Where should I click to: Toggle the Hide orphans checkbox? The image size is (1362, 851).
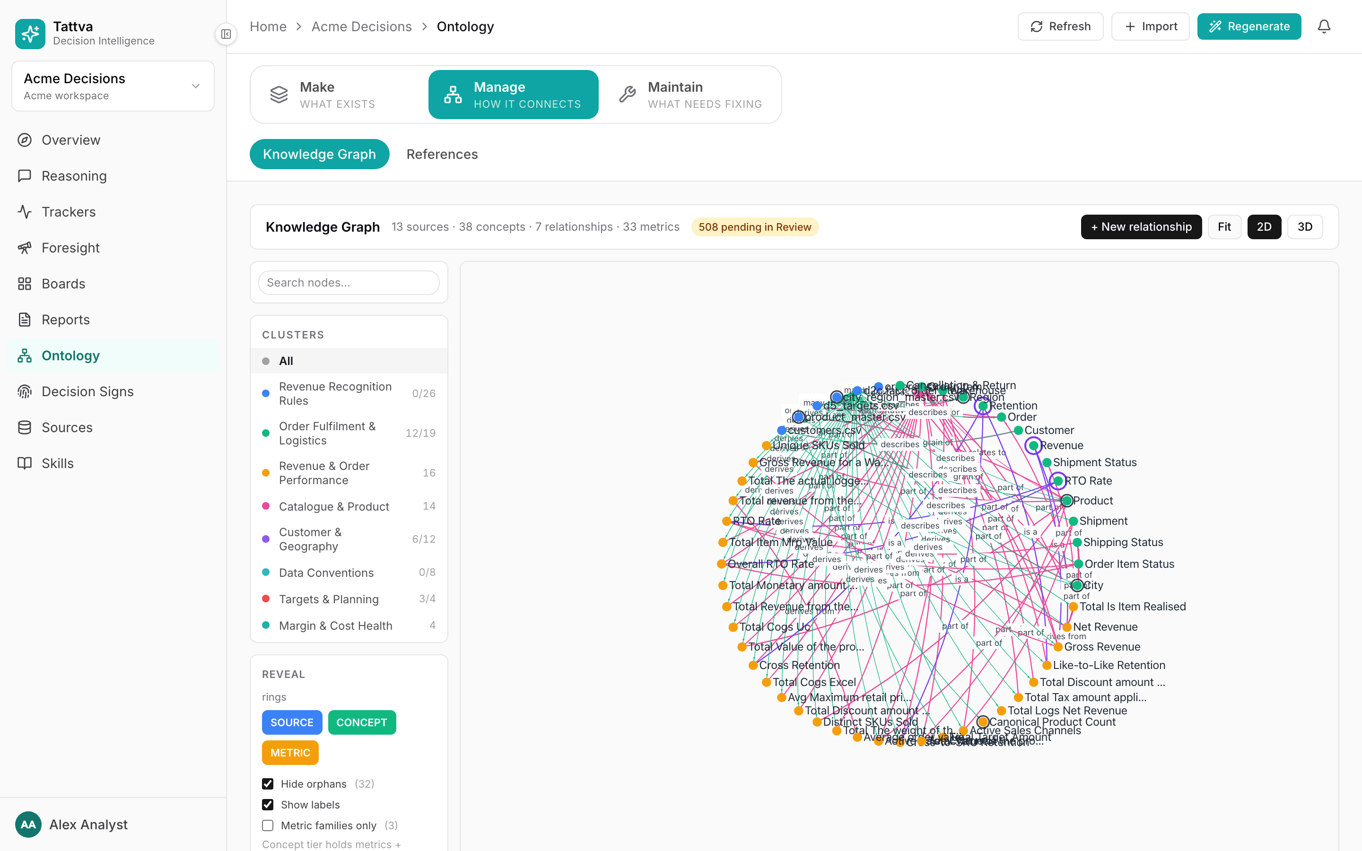click(x=268, y=783)
